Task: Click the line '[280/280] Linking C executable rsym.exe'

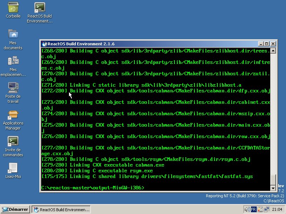Action: [x=97, y=171]
